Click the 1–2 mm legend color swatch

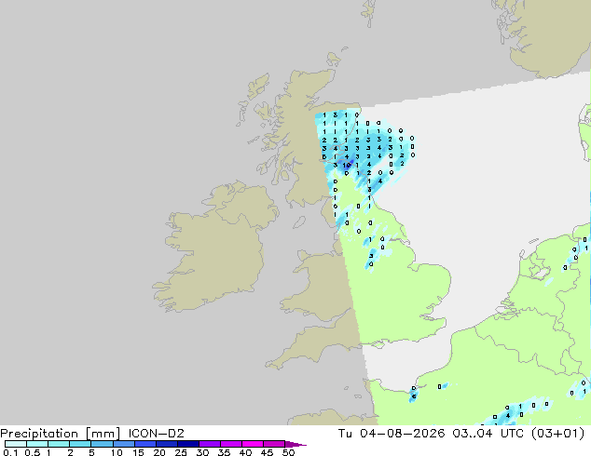59,444
